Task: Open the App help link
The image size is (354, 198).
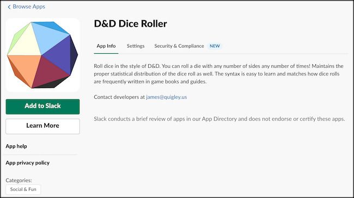Action: [16, 146]
